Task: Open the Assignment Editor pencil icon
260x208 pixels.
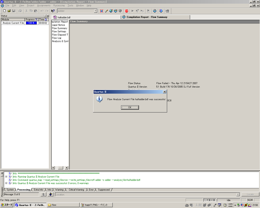Action: 106,11
